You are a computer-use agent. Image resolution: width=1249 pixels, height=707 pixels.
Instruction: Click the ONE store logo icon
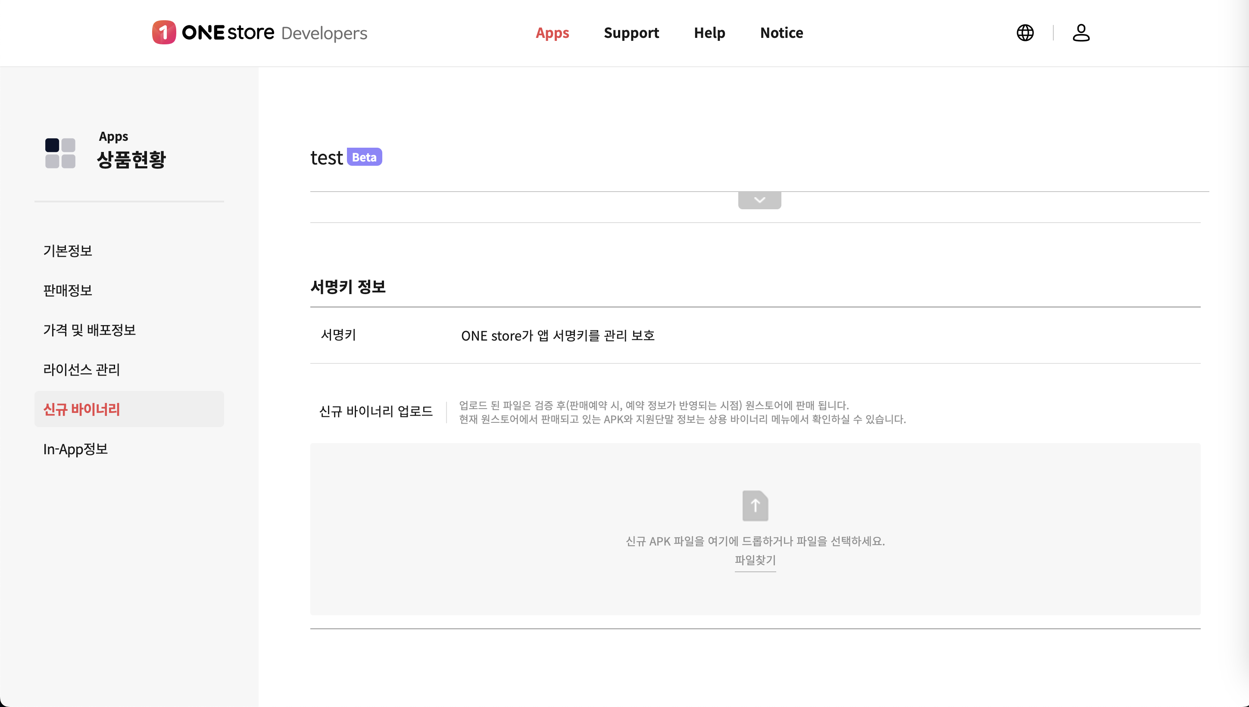[164, 33]
